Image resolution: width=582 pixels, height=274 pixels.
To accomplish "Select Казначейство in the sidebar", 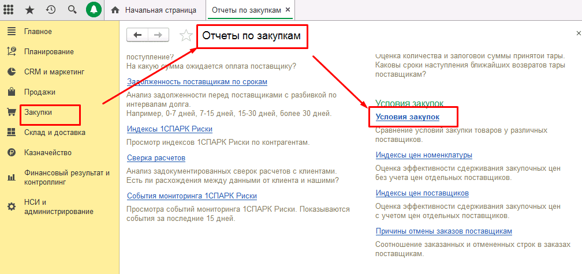I will pos(47,153).
